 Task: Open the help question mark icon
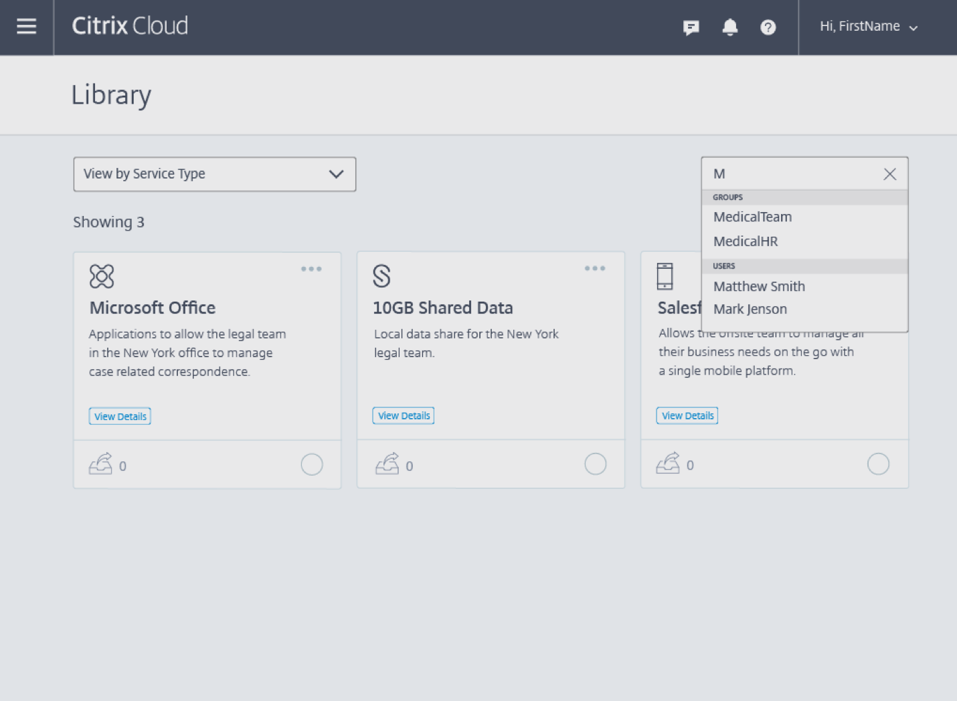[x=768, y=27]
